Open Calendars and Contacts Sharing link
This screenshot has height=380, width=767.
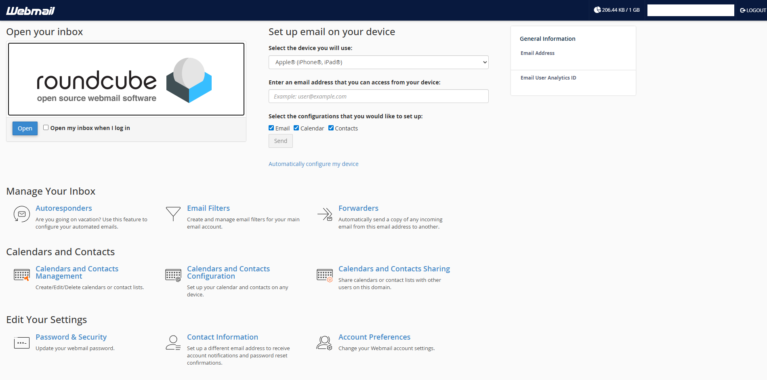[x=394, y=269]
